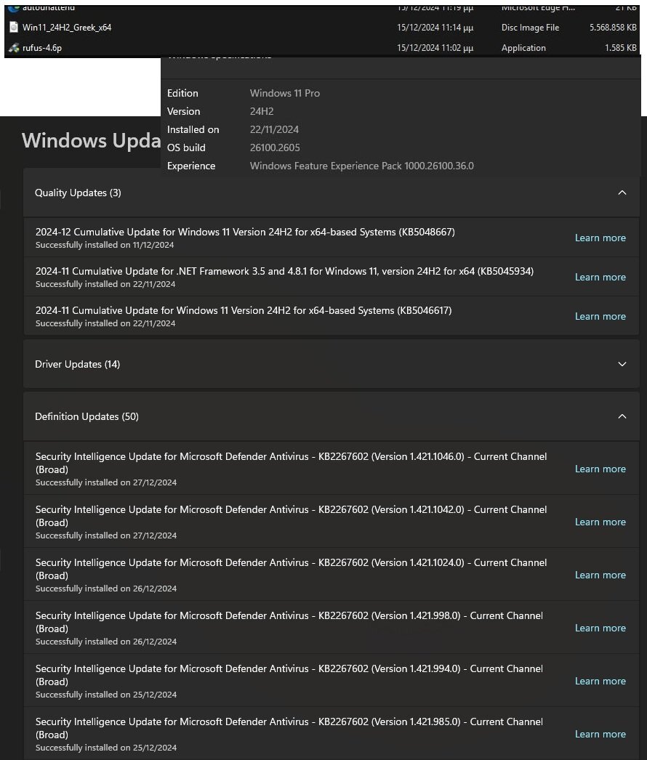The image size is (647, 760).
Task: Click the Edition value Windows 11 Pro
Action: coord(285,93)
